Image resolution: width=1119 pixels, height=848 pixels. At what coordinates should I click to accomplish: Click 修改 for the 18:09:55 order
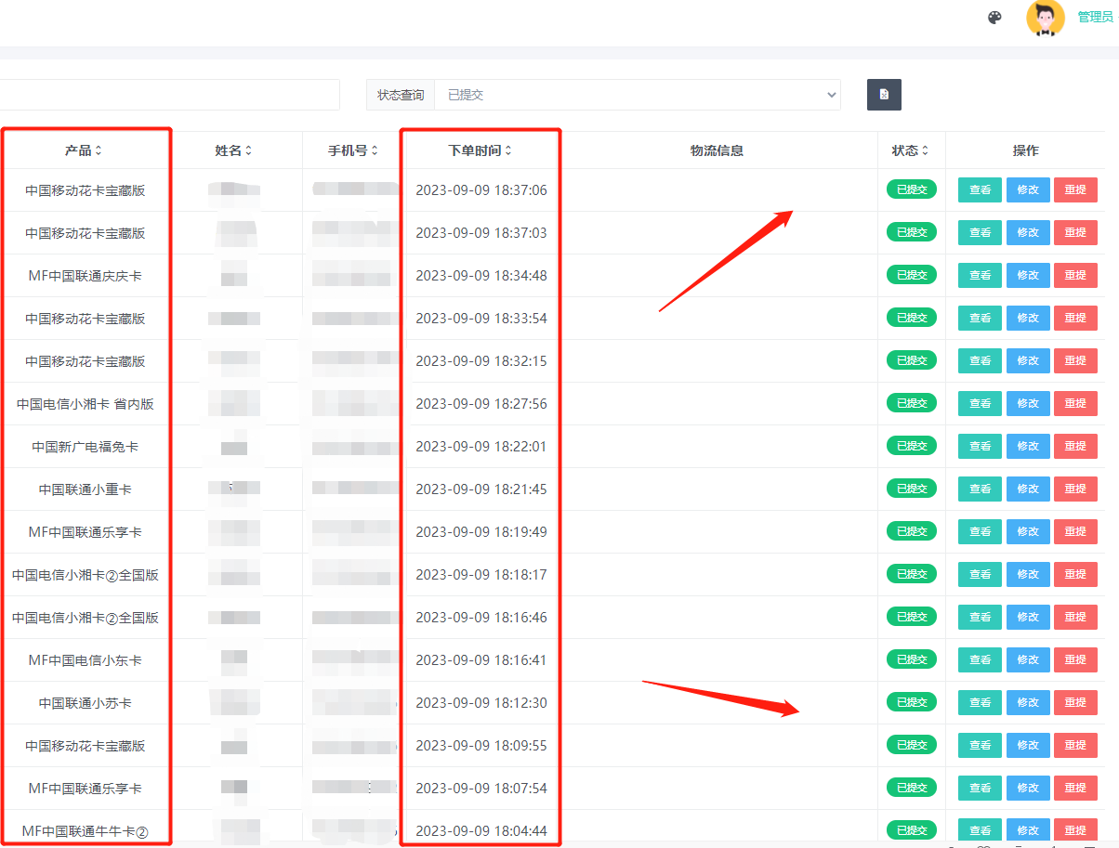click(1028, 746)
